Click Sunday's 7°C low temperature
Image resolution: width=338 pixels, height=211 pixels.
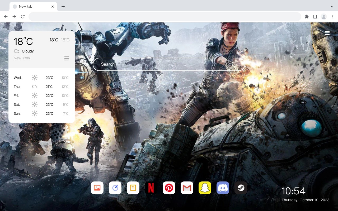[66, 113]
